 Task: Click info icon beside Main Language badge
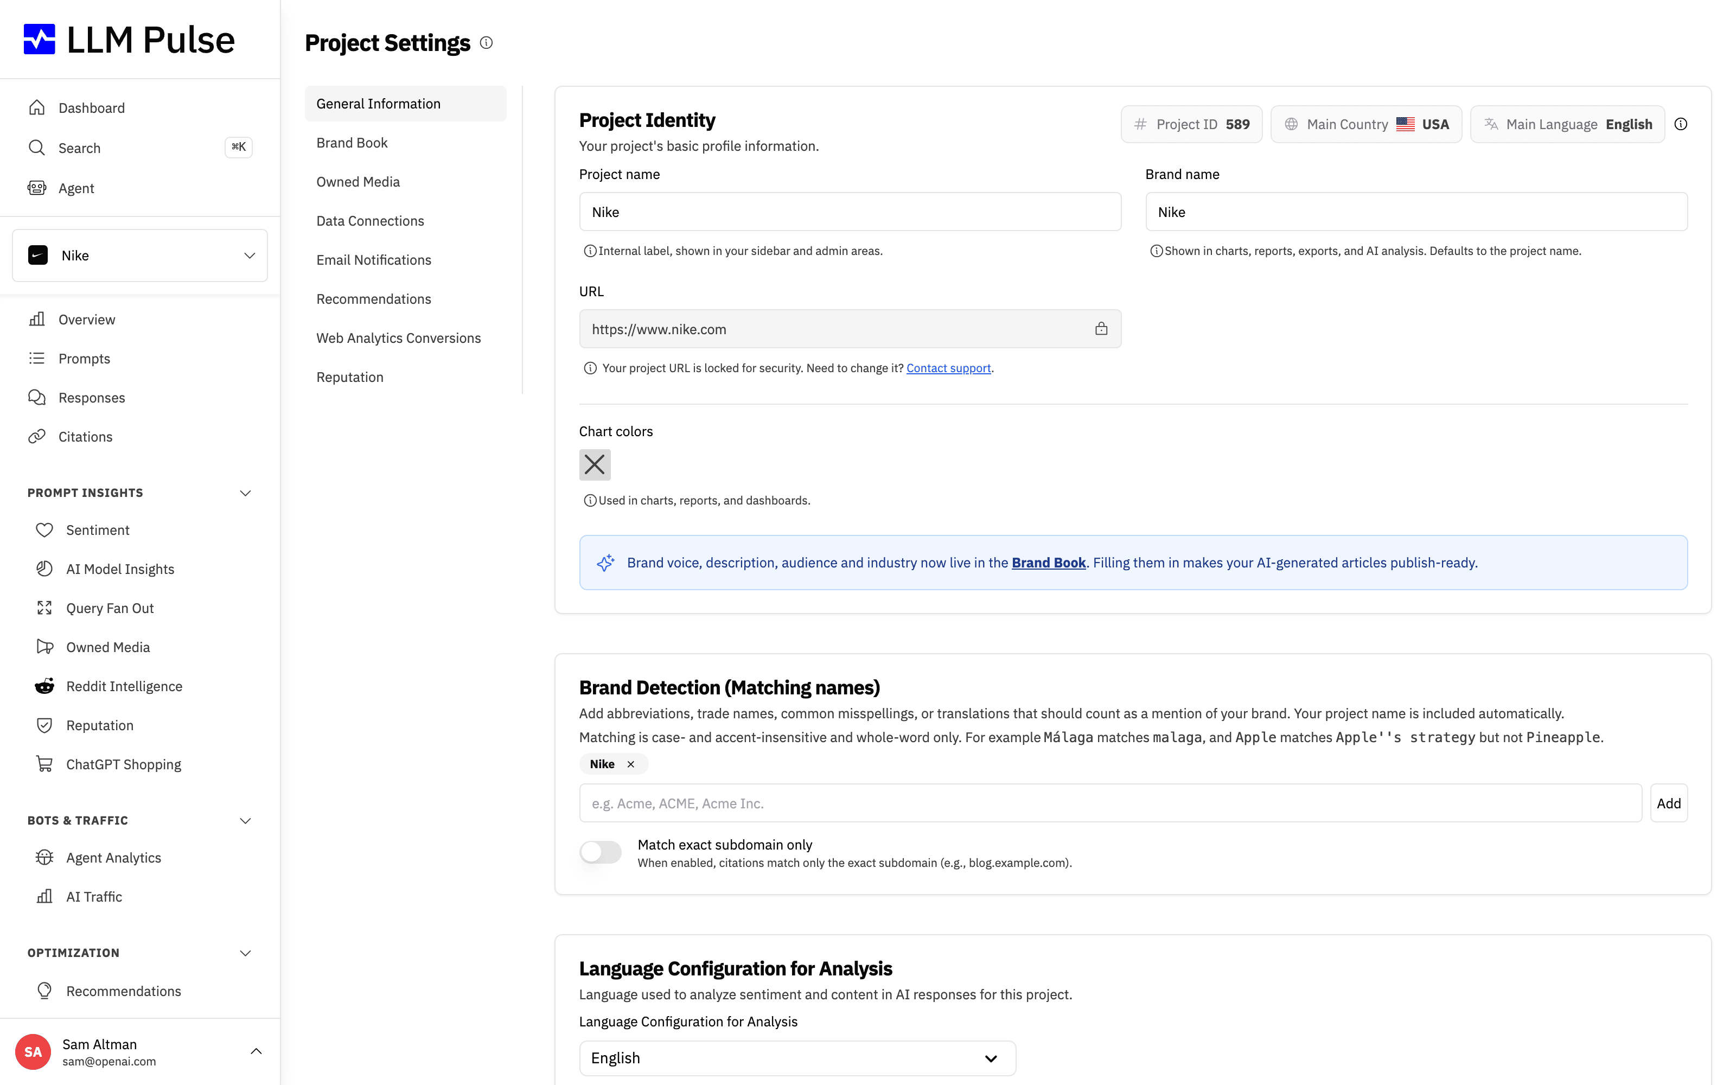pyautogui.click(x=1681, y=124)
